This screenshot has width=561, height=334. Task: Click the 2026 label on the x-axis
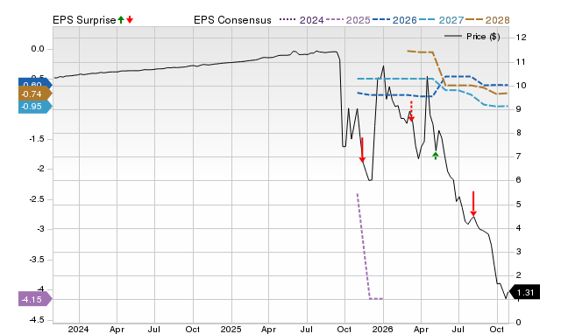point(382,329)
